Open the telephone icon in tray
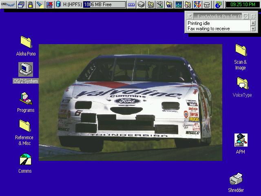 point(207,4)
